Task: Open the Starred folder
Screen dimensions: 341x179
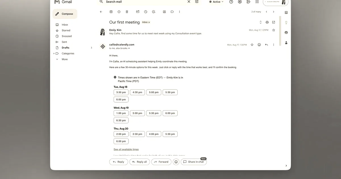Action: tap(66, 30)
